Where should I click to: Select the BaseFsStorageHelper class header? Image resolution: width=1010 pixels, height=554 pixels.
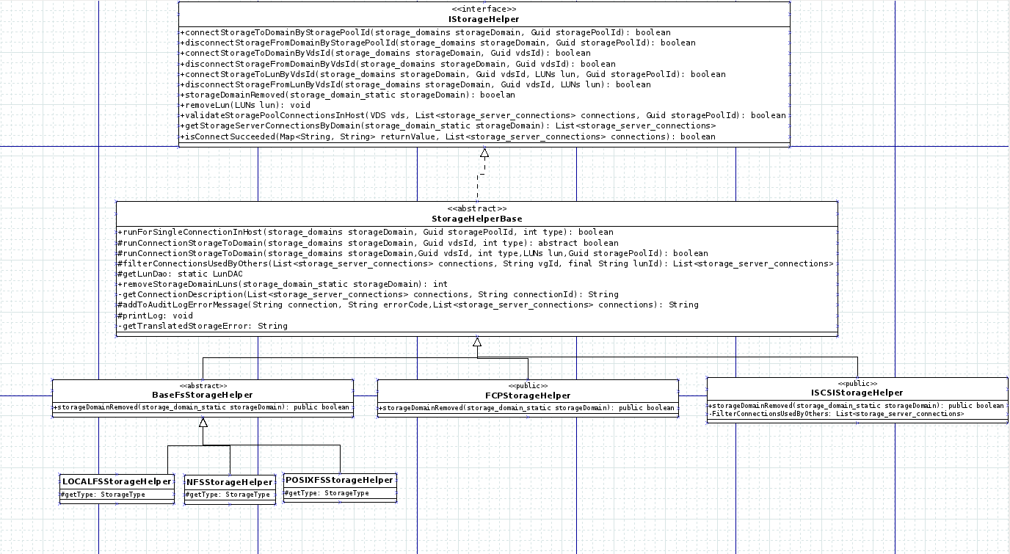(203, 395)
